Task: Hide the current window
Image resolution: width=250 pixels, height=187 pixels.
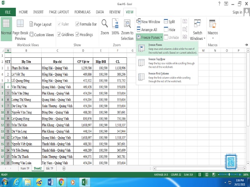Action: pyautogui.click(x=170, y=30)
